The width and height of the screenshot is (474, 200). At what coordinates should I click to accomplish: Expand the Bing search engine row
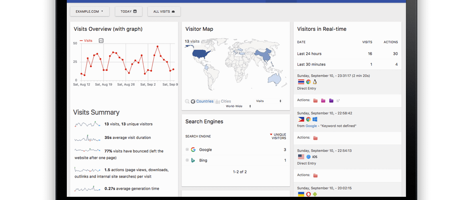click(187, 160)
